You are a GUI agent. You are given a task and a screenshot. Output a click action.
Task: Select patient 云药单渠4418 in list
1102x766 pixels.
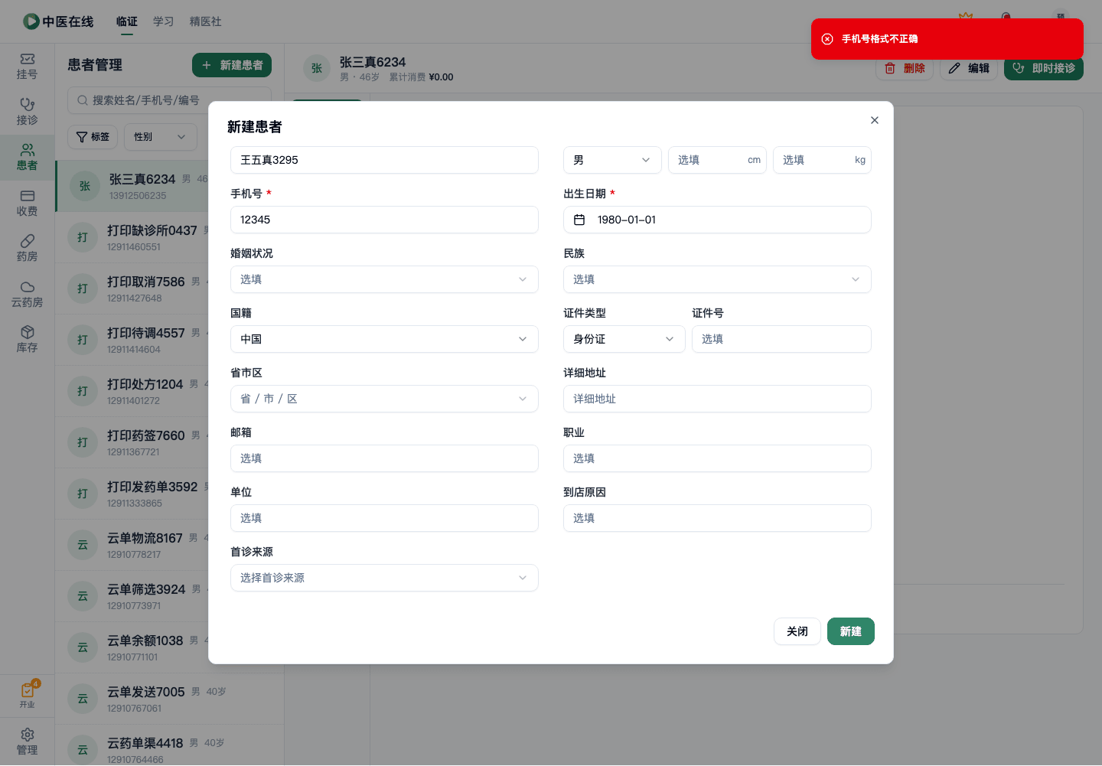click(x=169, y=745)
